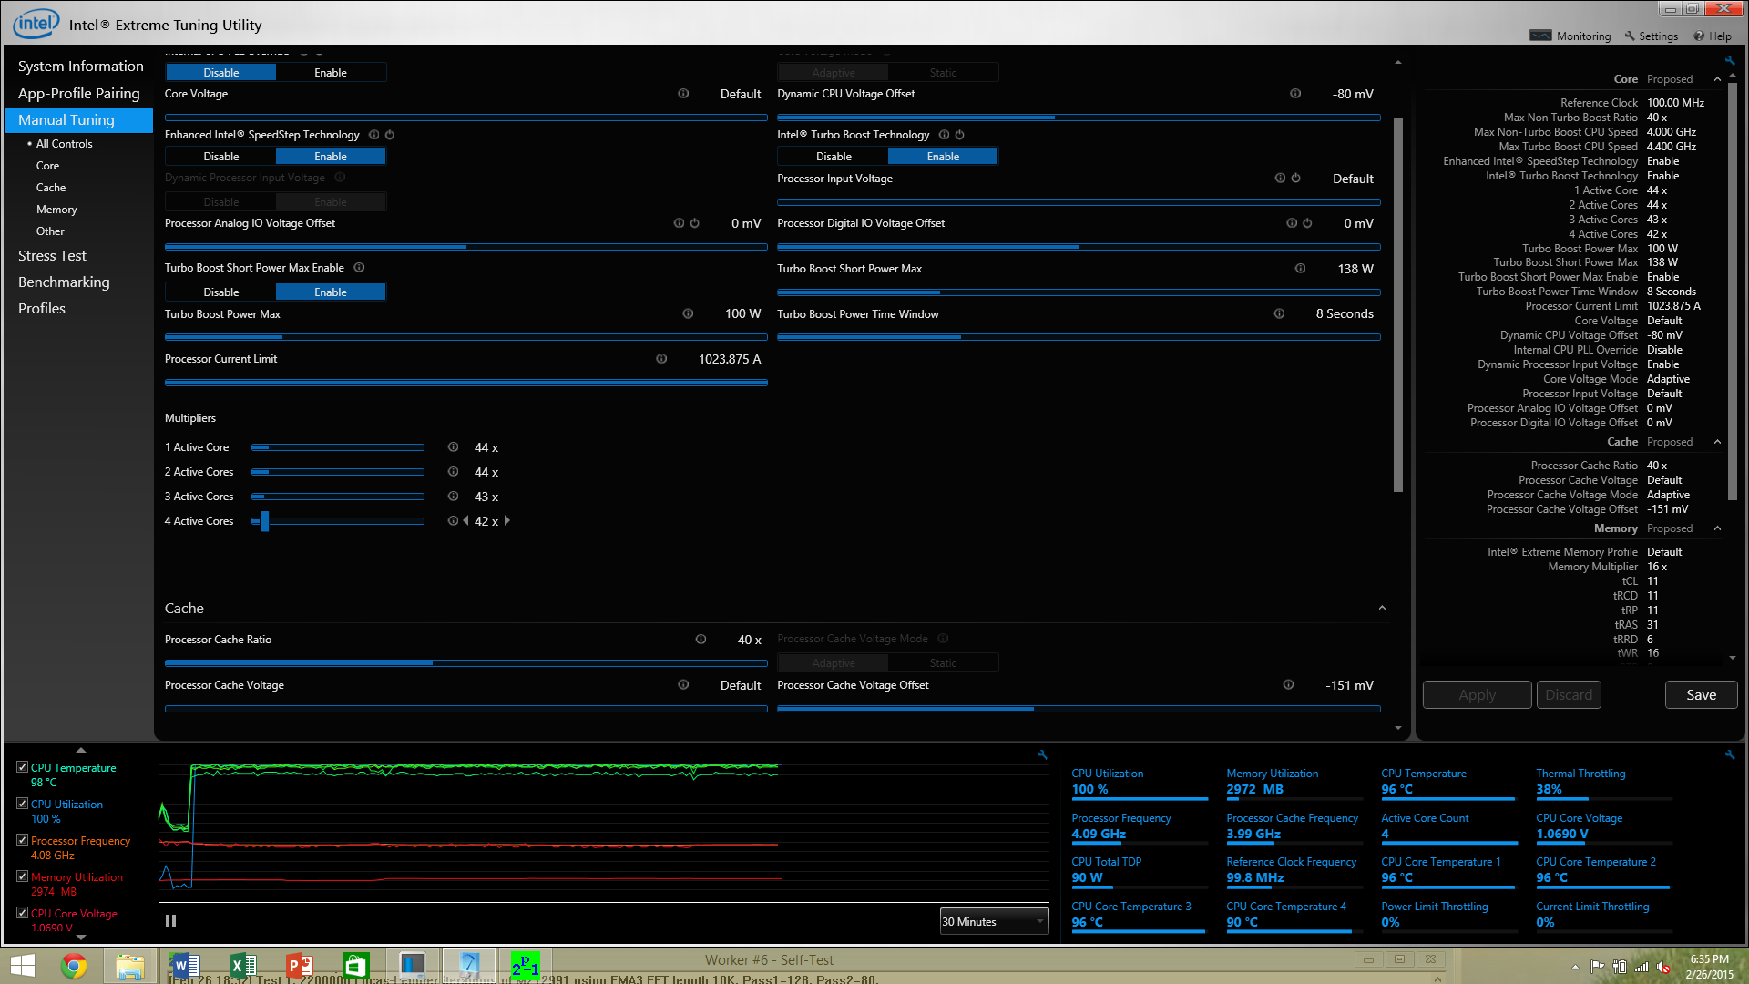
Task: Click the info icon for Turbo Boost Power Max
Action: (x=688, y=313)
